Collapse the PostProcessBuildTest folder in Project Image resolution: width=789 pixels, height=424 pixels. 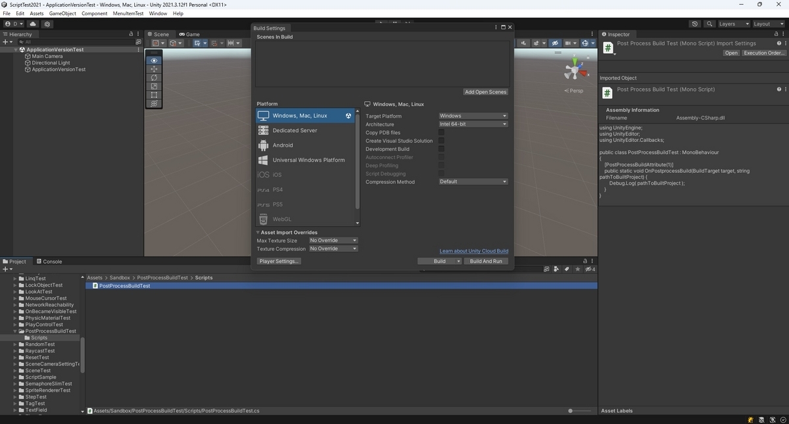click(16, 331)
